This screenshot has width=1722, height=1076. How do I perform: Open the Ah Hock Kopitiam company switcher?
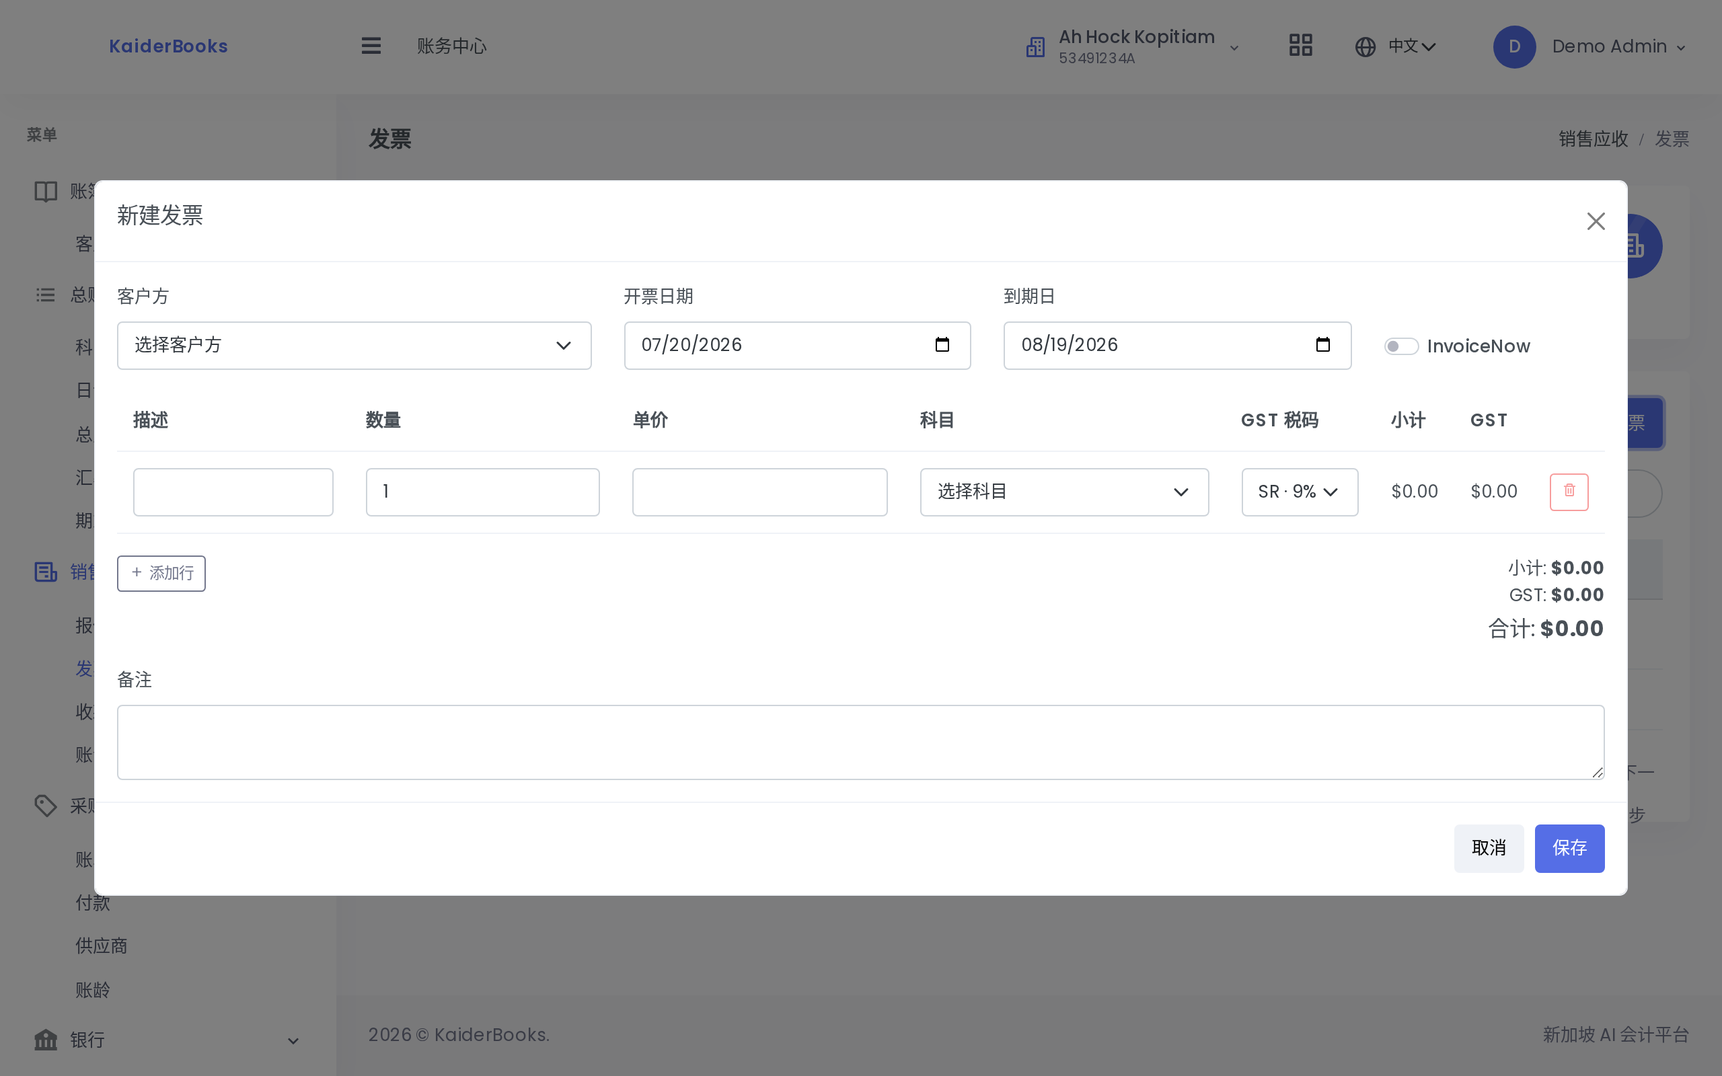pyautogui.click(x=1133, y=46)
